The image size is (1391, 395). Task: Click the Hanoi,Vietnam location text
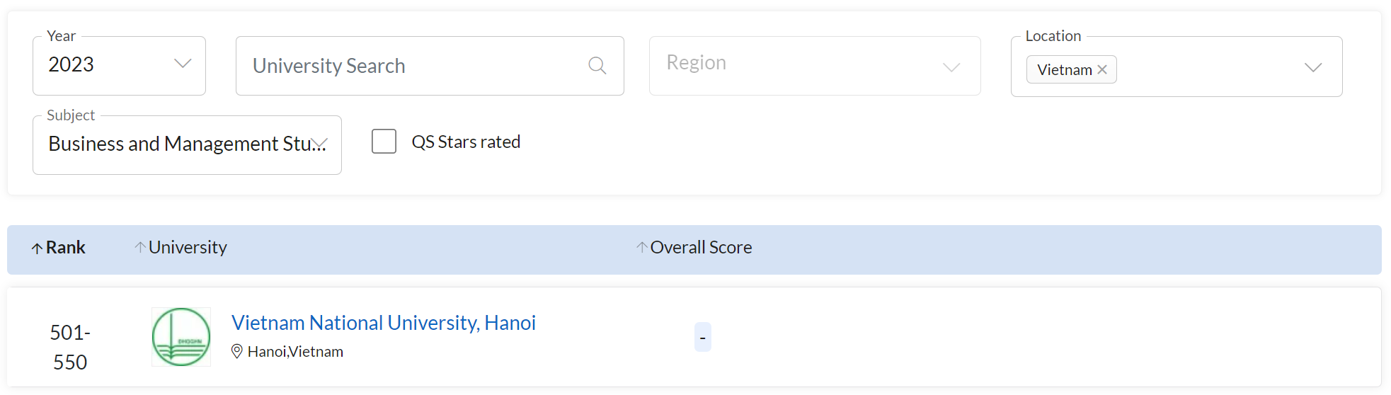295,352
